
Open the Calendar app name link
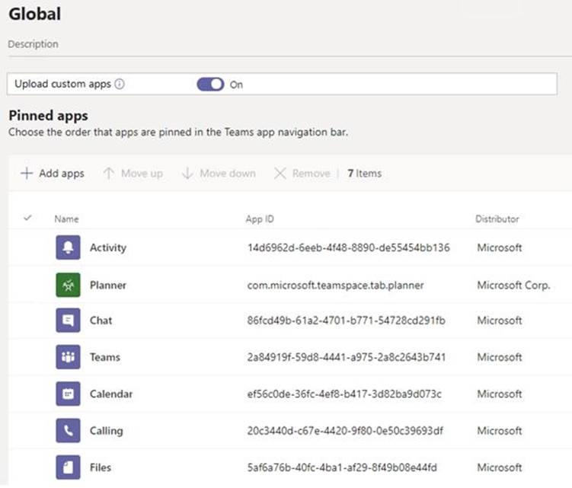(x=111, y=394)
